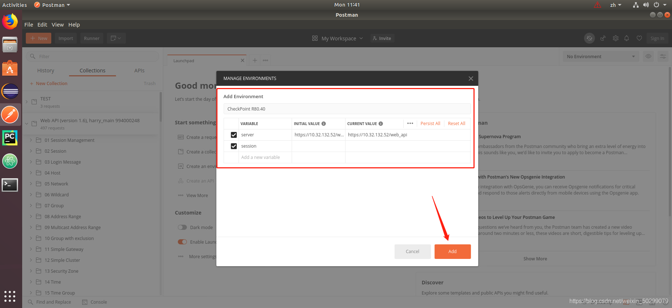Click the New button

tap(39, 38)
